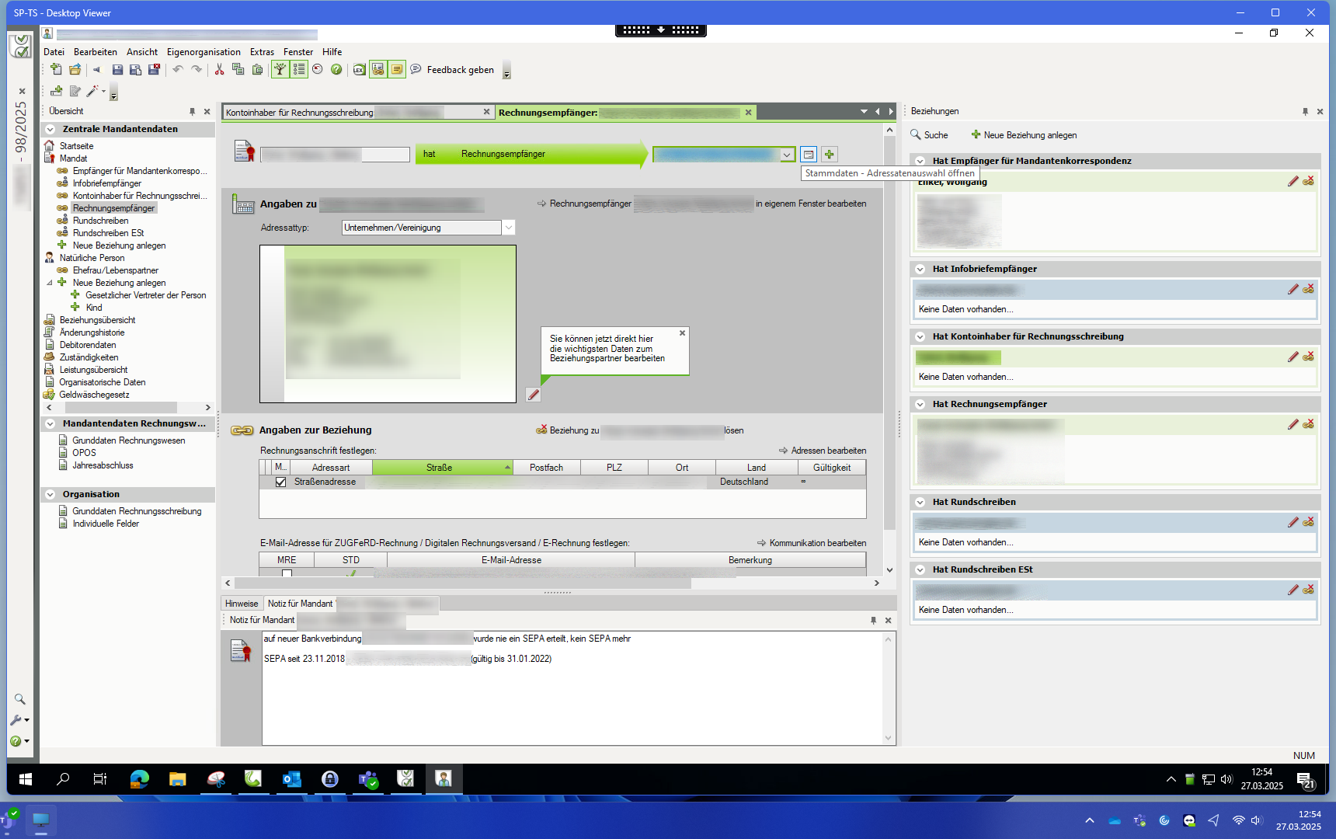Toggle the tree view toolbar icon

280,70
